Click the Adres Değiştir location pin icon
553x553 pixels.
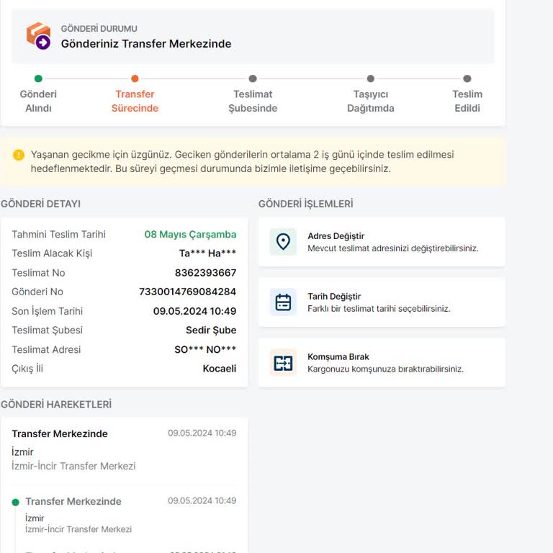(x=283, y=242)
